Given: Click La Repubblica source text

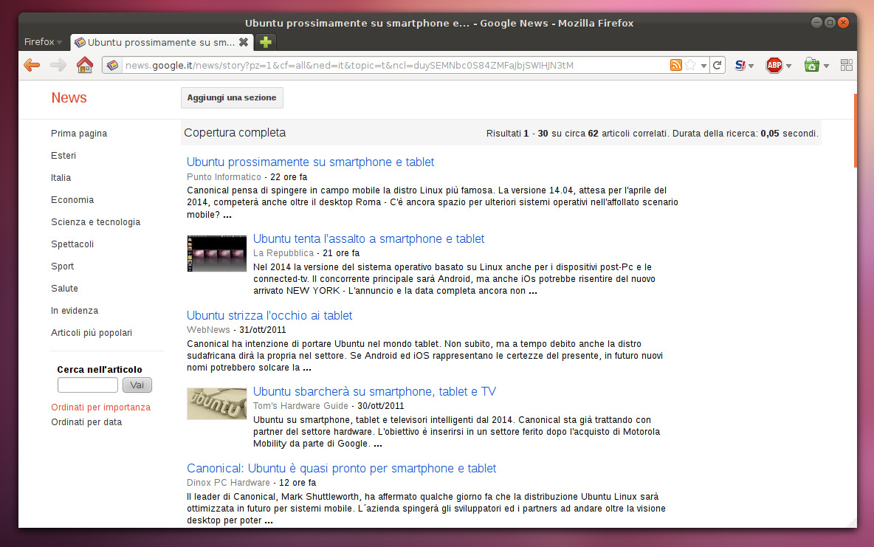Looking at the screenshot, I should point(283,253).
